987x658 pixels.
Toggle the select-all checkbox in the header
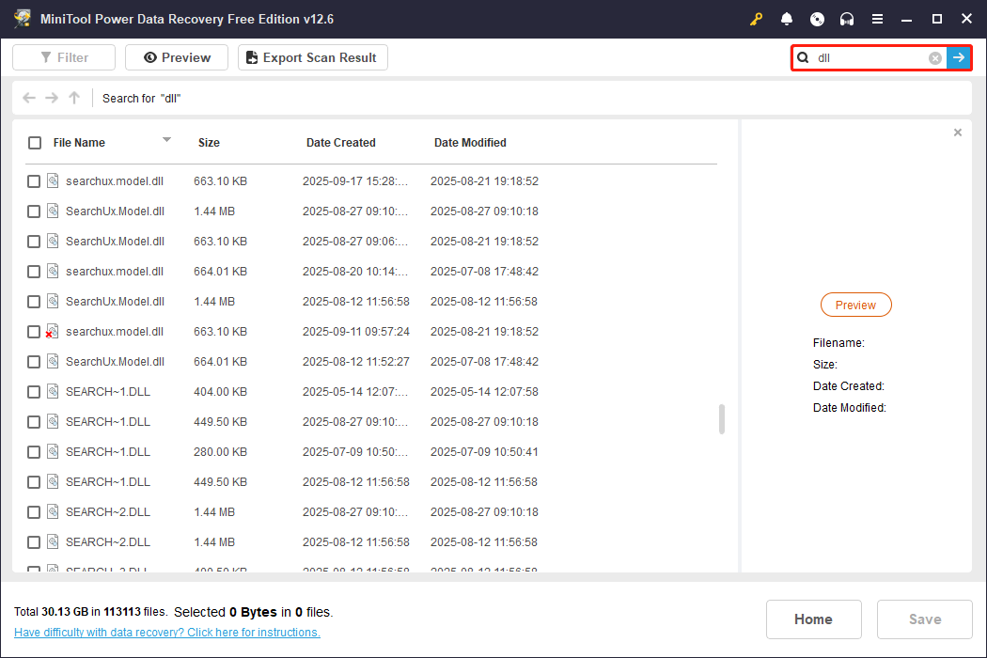coord(35,143)
